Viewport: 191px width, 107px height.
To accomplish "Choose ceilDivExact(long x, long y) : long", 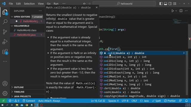I will point(143,73).
